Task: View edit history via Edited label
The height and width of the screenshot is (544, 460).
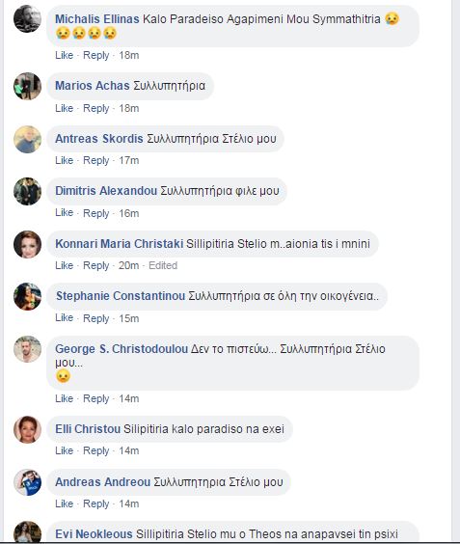Action: click(x=163, y=265)
